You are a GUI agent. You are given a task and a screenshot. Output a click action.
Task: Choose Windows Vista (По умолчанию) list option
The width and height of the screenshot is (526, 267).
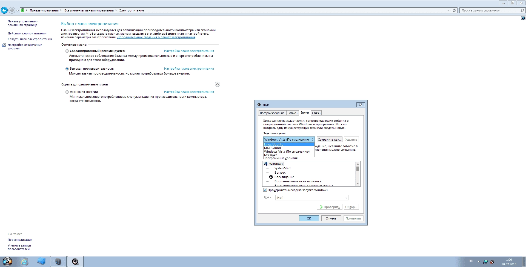(x=289, y=152)
